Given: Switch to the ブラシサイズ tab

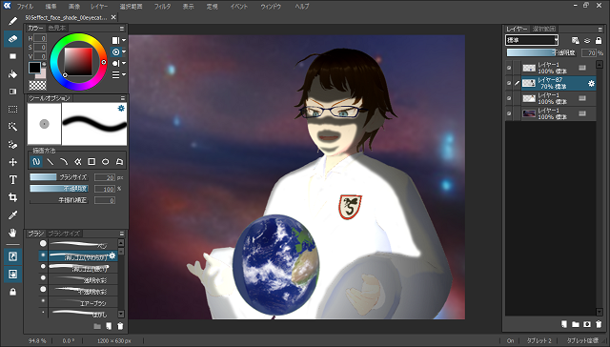Looking at the screenshot, I should pos(64,234).
